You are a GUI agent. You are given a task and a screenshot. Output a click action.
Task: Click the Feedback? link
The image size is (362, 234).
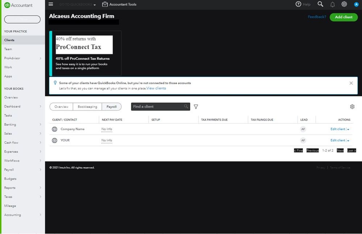pos(317,17)
